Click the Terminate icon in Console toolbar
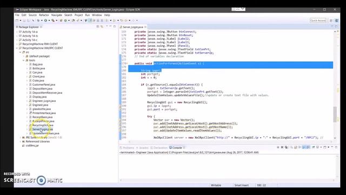 click(x=278, y=147)
